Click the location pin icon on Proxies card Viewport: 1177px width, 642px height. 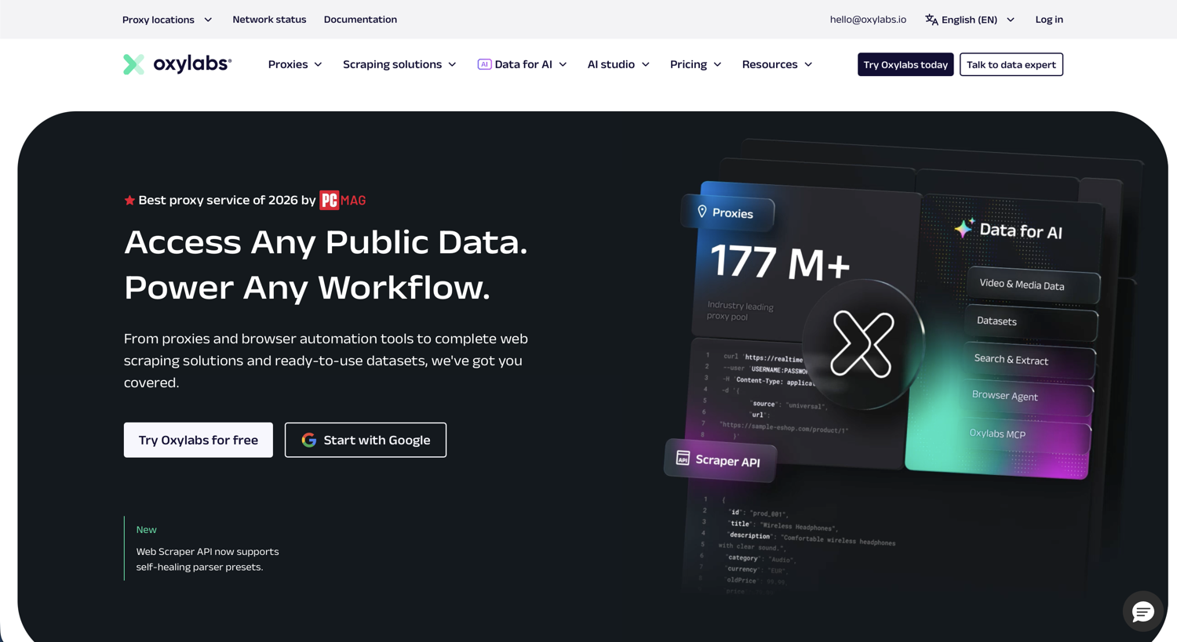(x=702, y=211)
